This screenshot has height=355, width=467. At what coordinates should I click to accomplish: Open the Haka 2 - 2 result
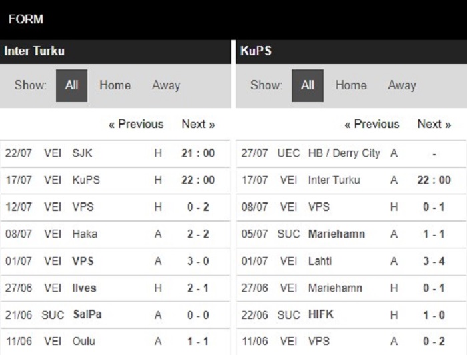pos(115,234)
